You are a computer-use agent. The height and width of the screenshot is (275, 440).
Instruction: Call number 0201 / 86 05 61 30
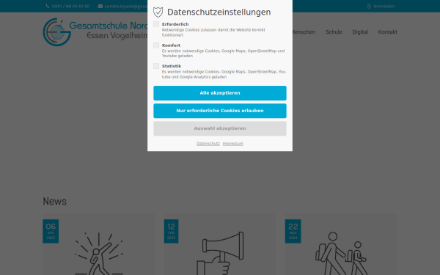click(70, 6)
